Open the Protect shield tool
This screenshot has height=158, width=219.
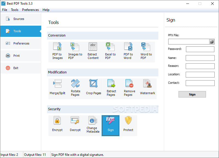coord(128,126)
